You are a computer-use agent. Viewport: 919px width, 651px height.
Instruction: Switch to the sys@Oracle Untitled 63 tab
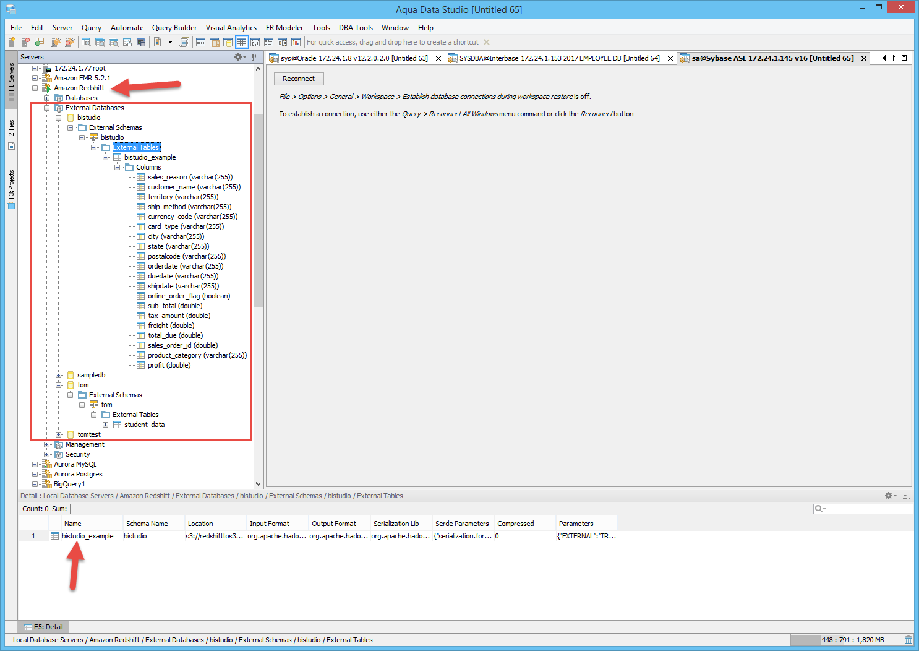pos(354,58)
